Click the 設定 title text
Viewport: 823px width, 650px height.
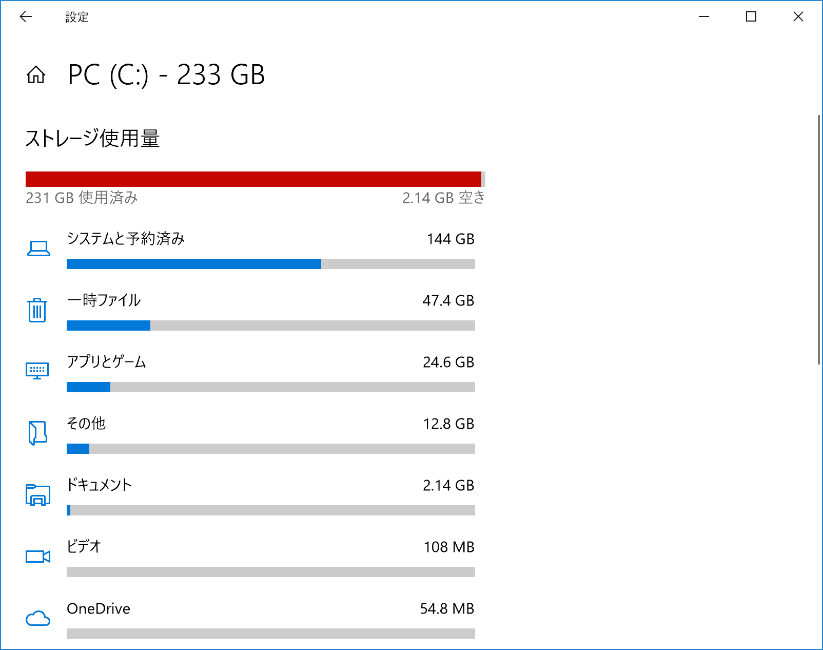[76, 17]
